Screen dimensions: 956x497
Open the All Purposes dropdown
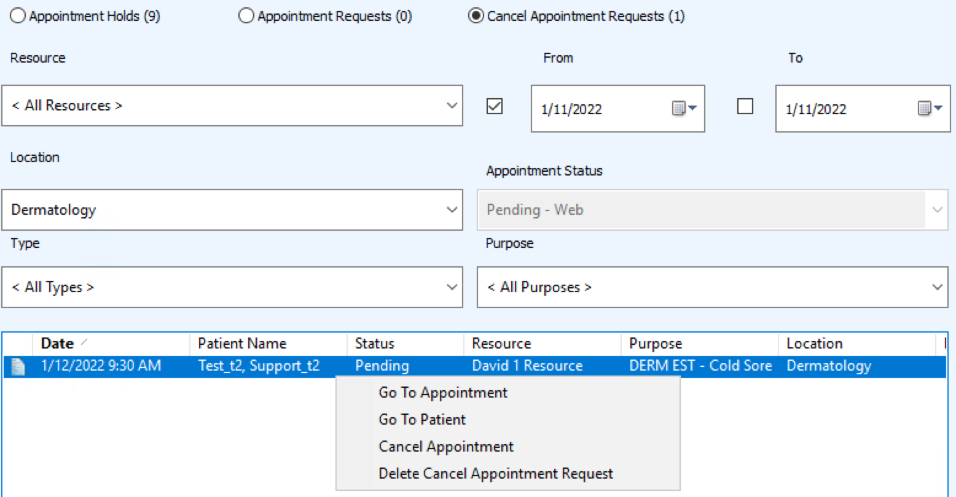[936, 287]
